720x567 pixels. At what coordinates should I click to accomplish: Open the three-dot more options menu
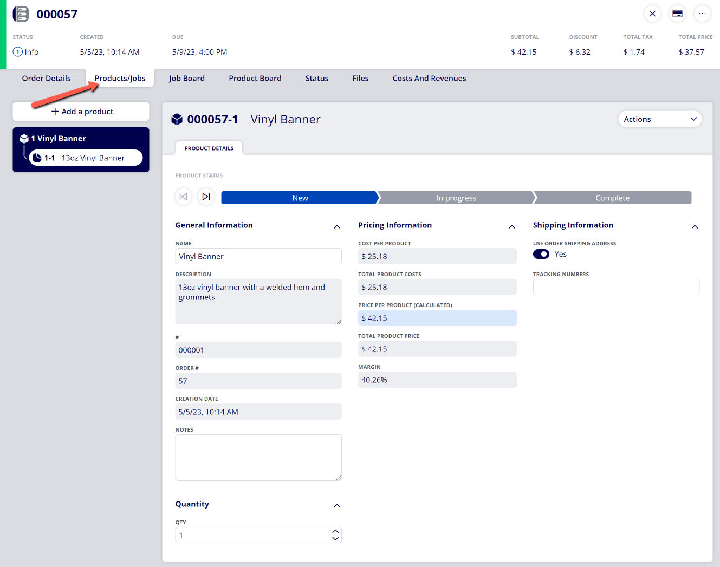tap(702, 14)
